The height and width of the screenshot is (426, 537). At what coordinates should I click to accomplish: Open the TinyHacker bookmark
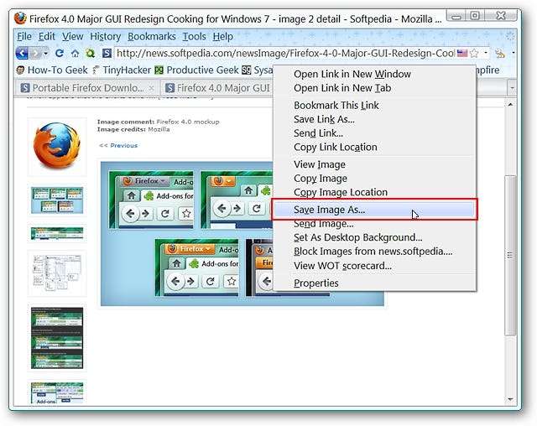coord(122,70)
